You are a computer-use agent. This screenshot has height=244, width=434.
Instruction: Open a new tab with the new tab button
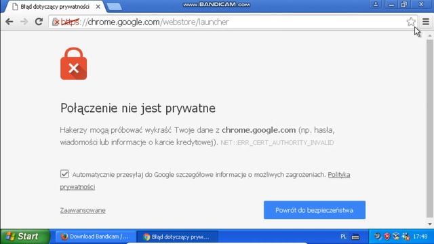tap(114, 7)
